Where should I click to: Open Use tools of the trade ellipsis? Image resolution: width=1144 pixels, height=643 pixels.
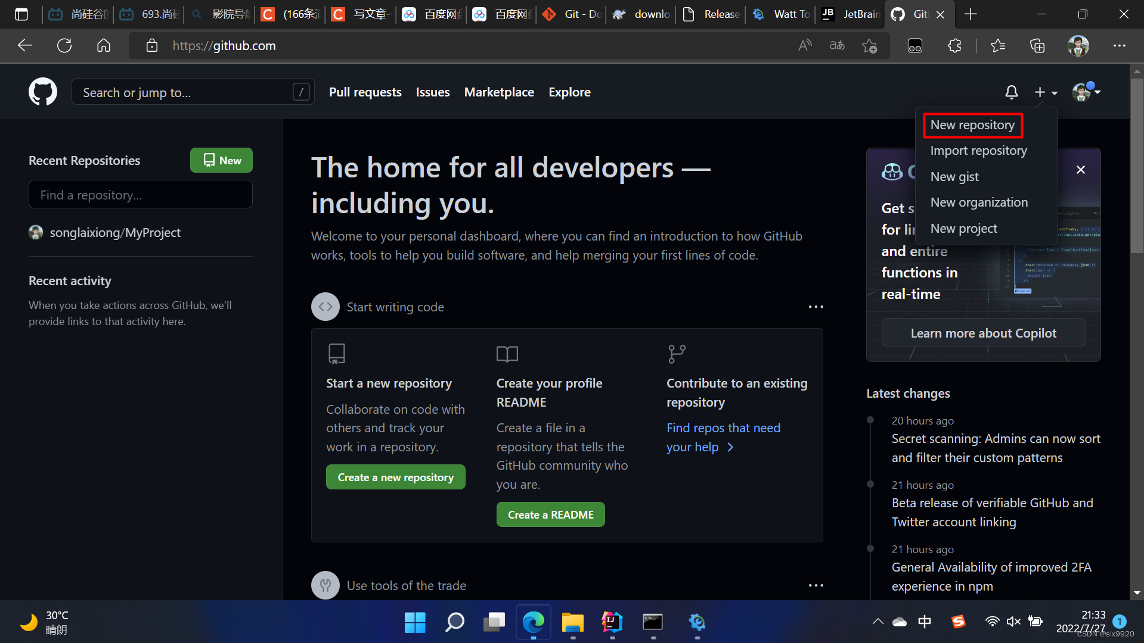pos(816,586)
